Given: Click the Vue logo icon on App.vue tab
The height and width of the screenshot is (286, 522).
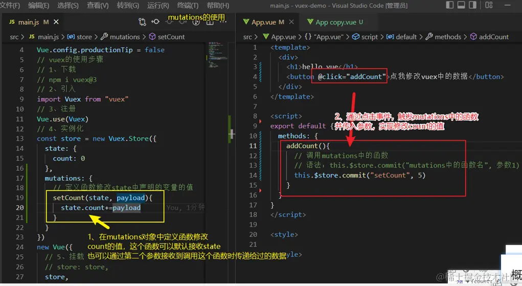Looking at the screenshot, I should coord(246,21).
